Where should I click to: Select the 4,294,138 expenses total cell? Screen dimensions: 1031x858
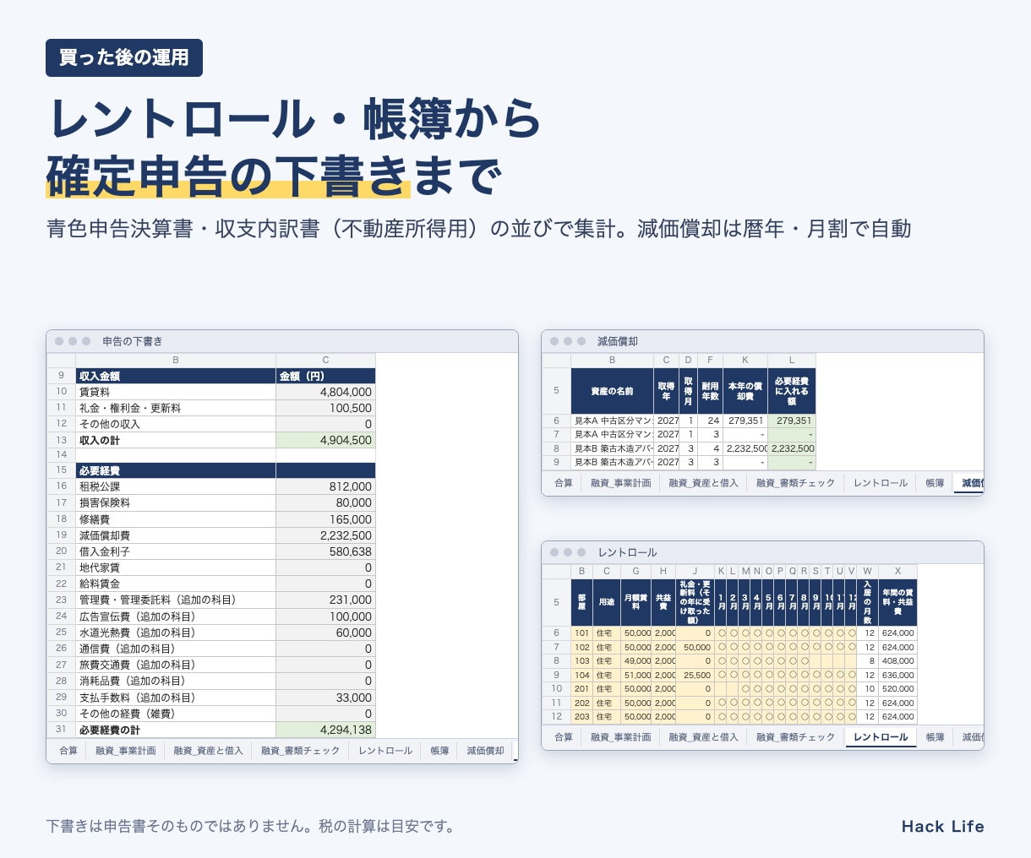[325, 730]
